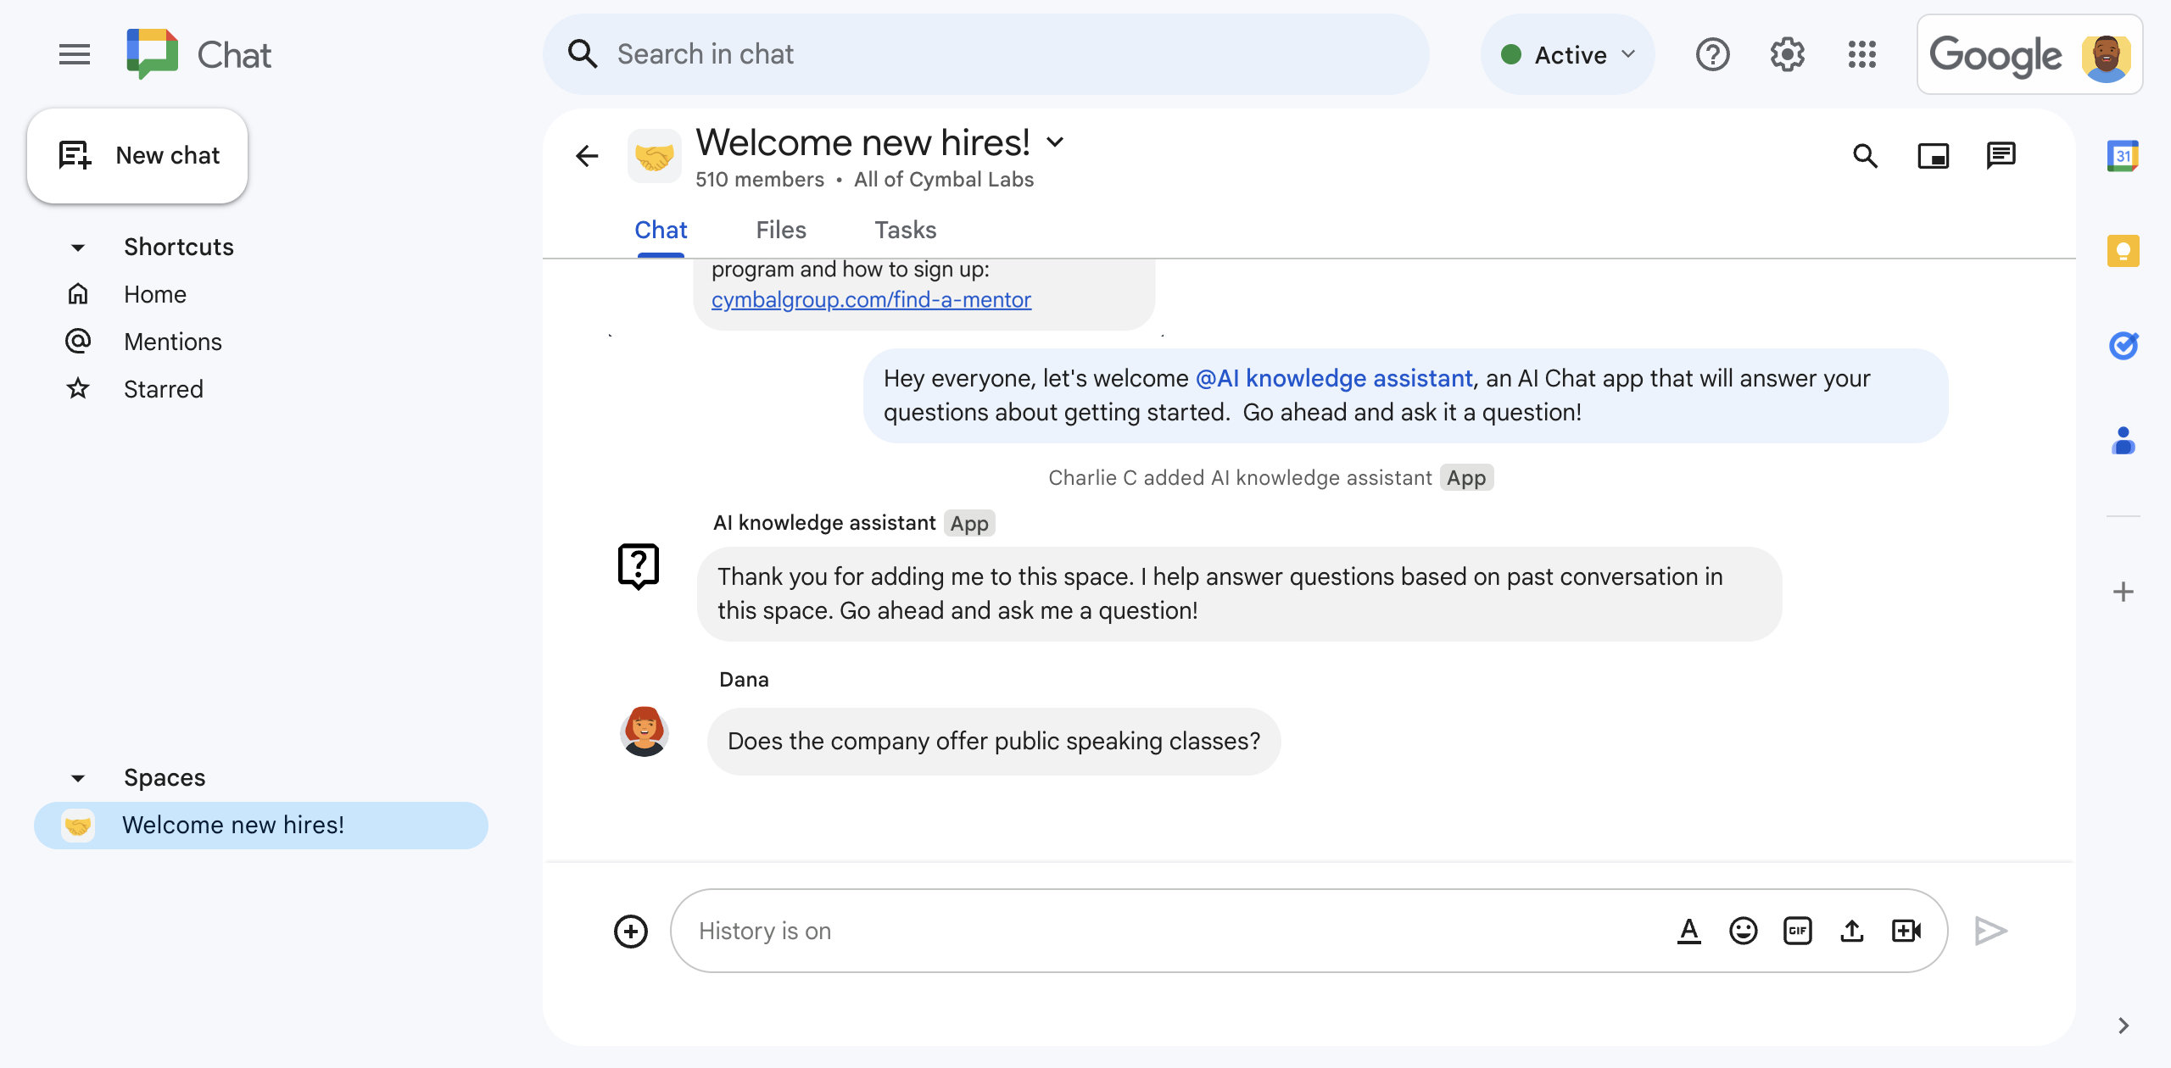Viewport: 2171px width, 1068px height.
Task: Switch to the Files tab
Action: (x=781, y=230)
